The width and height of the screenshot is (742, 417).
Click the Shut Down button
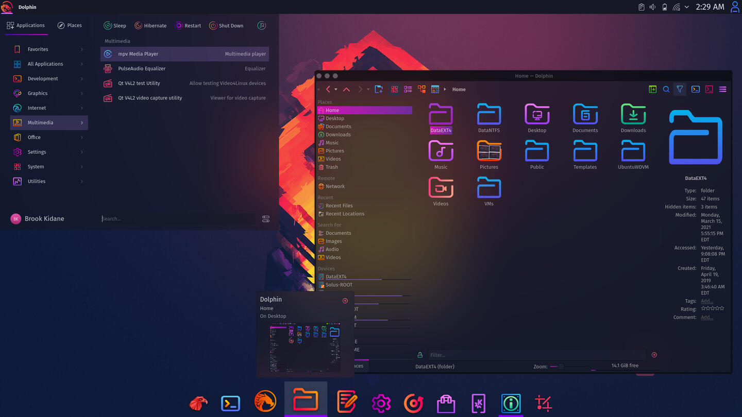[226, 26]
